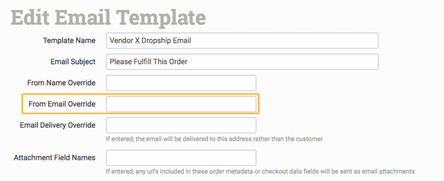Focus the Attachment Field Names input

181,157
